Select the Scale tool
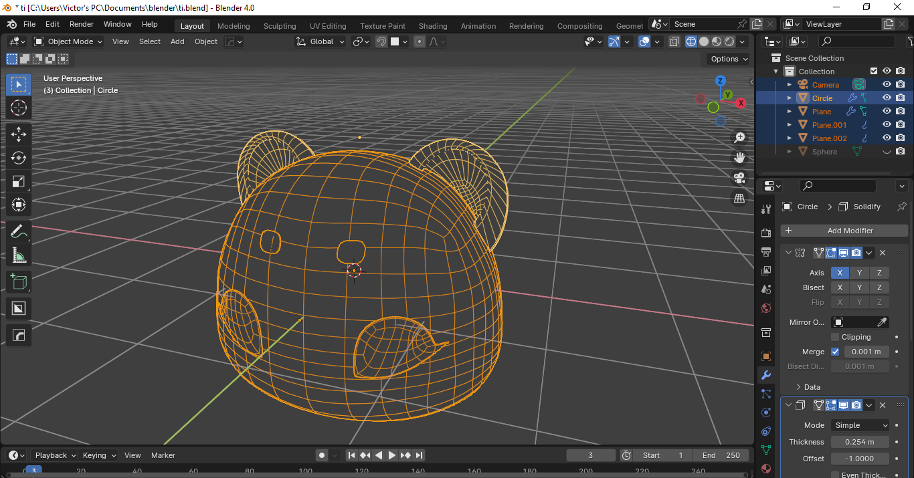The image size is (914, 478). 19,181
